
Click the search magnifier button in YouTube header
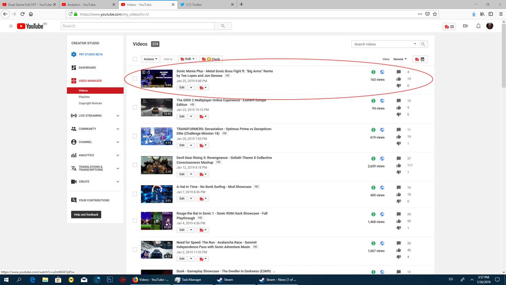[222, 26]
